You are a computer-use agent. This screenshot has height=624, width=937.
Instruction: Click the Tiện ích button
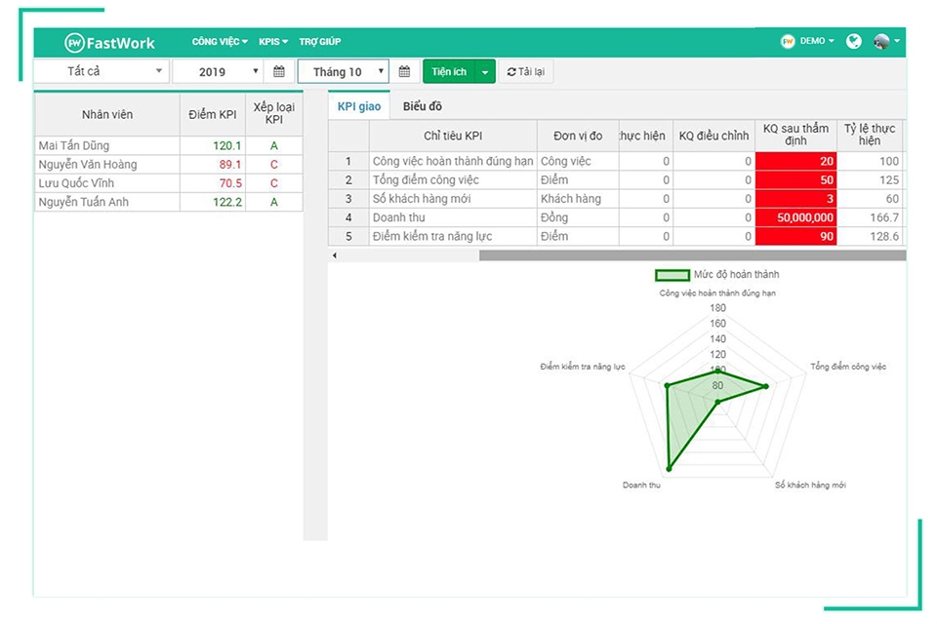pyautogui.click(x=451, y=71)
